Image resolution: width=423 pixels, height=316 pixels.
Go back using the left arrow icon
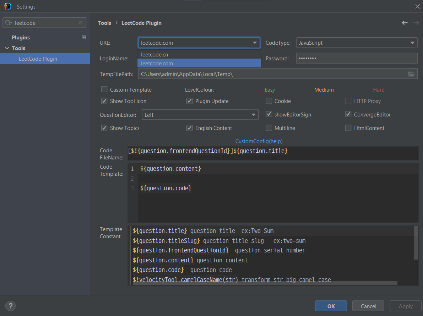click(x=405, y=23)
